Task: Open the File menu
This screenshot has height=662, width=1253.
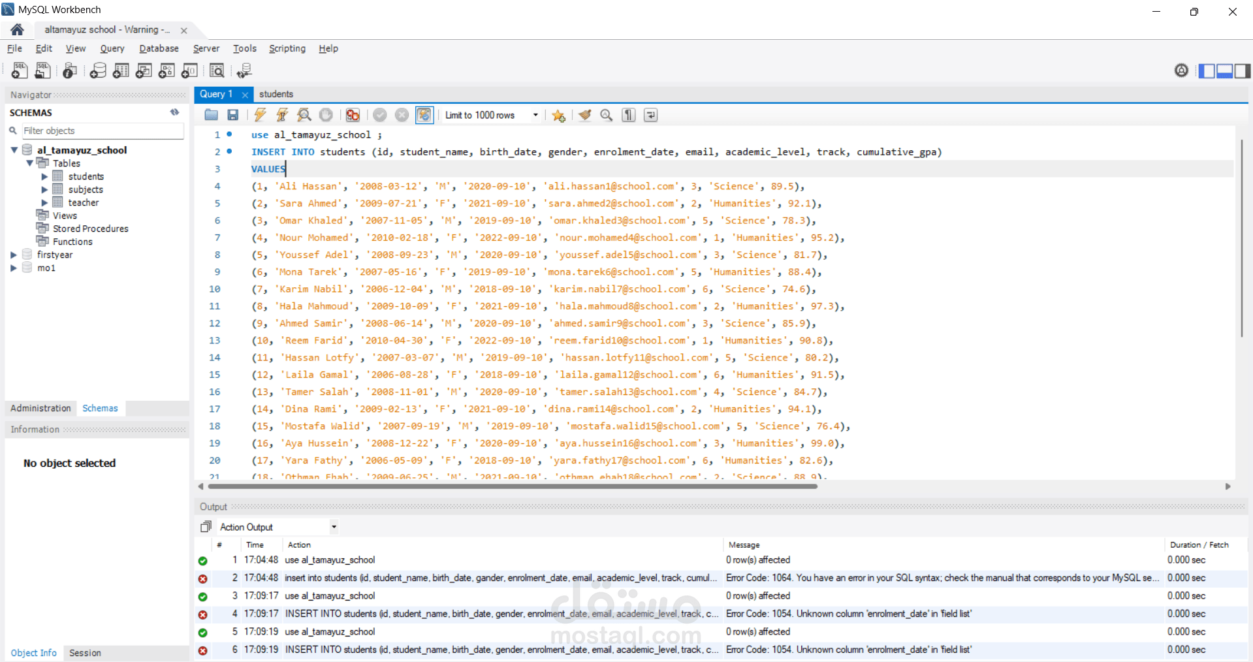Action: click(14, 48)
